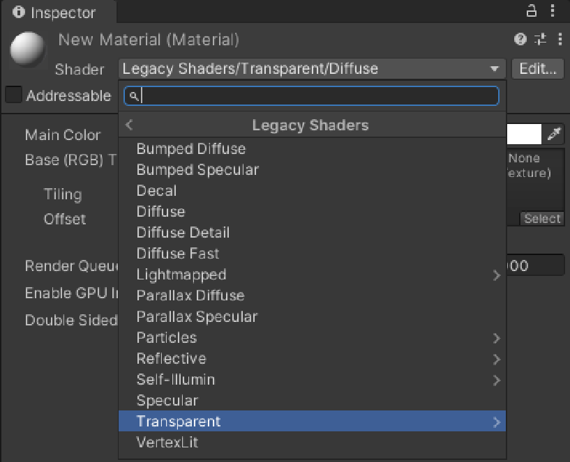This screenshot has width=570, height=462.
Task: Switch to the Inspector tab
Action: point(59,13)
